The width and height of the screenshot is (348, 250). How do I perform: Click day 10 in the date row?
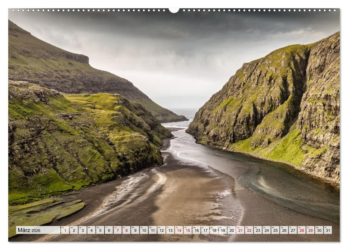pos(144,230)
